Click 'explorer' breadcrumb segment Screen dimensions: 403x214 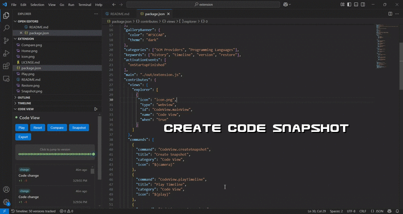pyautogui.click(x=190, y=22)
